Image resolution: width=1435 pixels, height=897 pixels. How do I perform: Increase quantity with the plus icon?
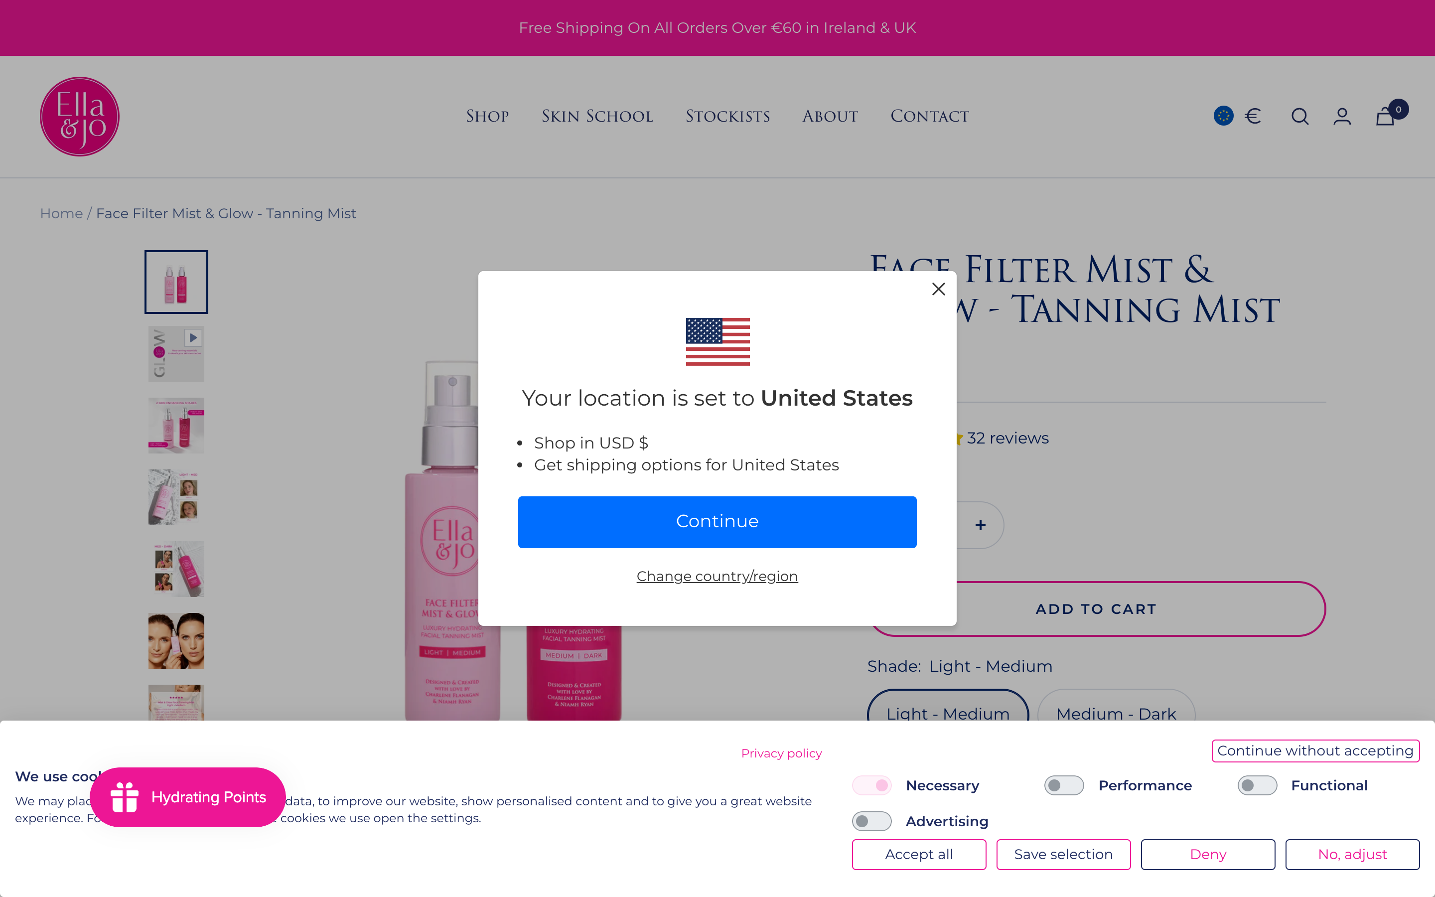(980, 525)
